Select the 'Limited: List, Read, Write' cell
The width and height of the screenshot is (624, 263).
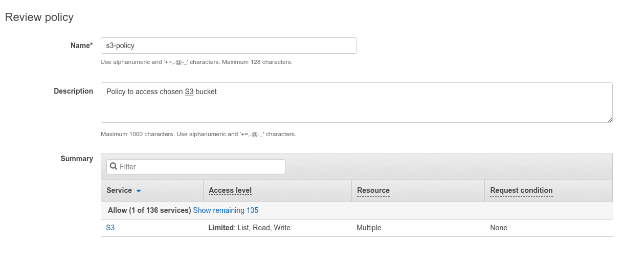(x=249, y=228)
